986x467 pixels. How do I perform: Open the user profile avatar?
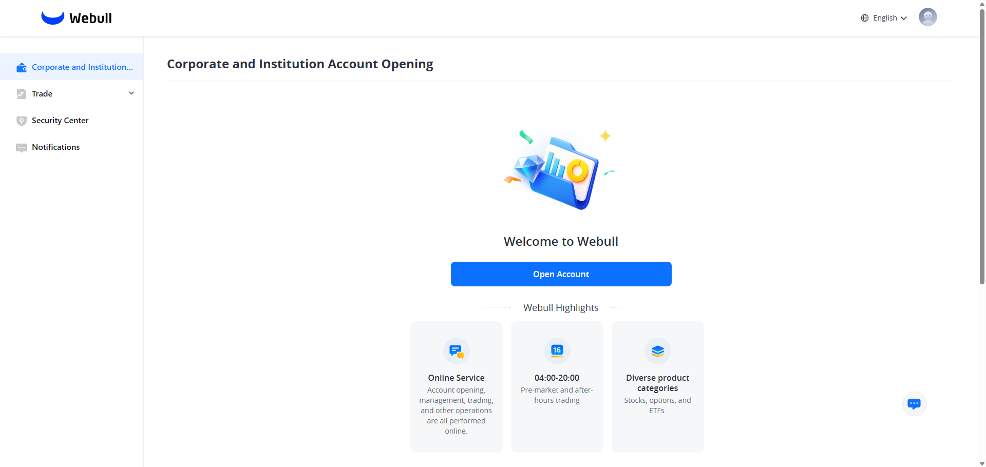click(x=927, y=17)
